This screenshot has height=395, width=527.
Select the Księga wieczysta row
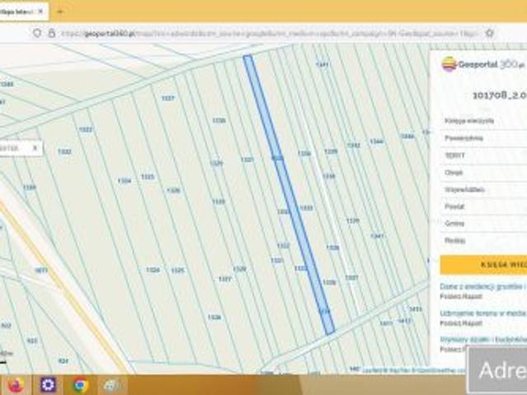click(x=483, y=121)
